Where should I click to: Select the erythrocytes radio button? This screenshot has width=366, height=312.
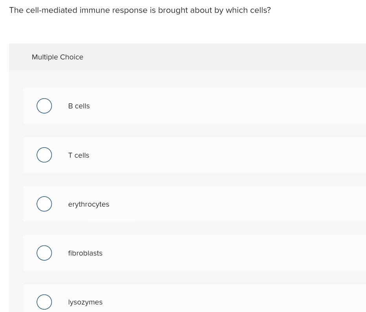(x=44, y=204)
